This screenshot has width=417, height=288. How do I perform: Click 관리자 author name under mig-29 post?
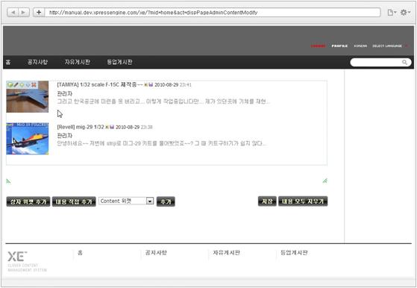pyautogui.click(x=65, y=136)
